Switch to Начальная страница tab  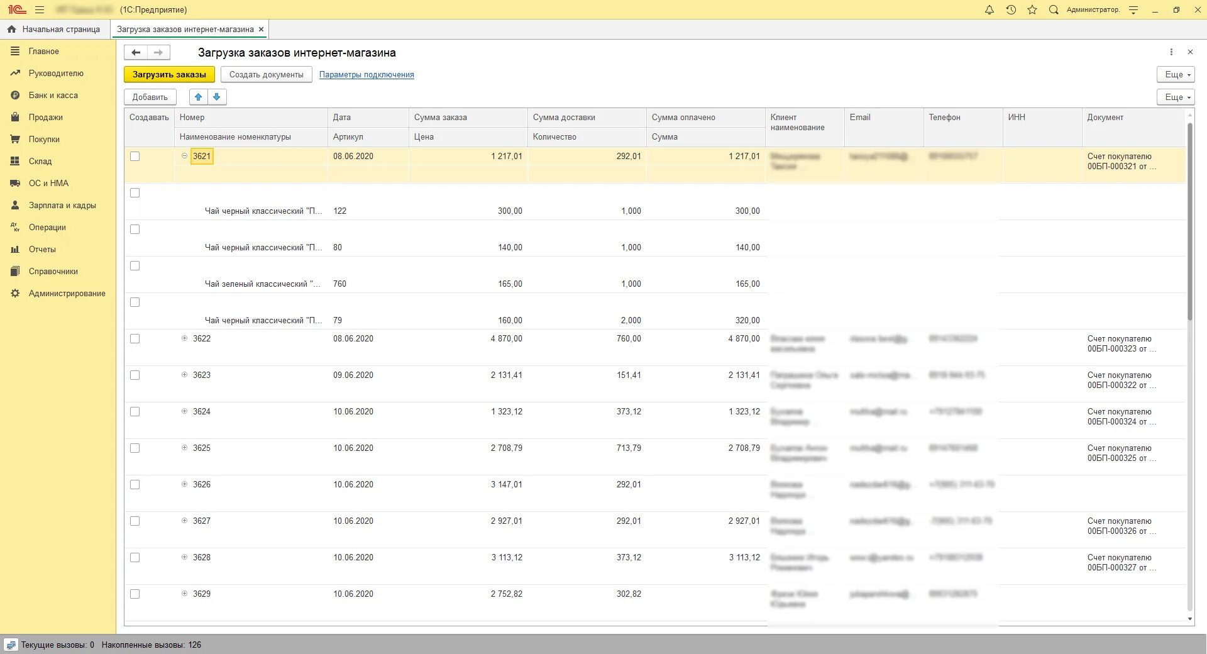pyautogui.click(x=55, y=30)
